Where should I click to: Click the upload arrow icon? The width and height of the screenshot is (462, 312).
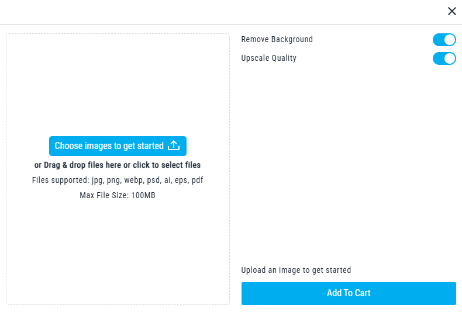(x=174, y=145)
